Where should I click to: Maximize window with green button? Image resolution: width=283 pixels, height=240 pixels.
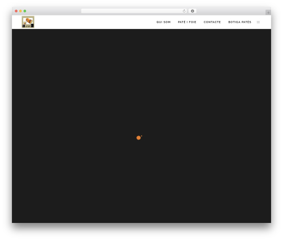(x=25, y=11)
